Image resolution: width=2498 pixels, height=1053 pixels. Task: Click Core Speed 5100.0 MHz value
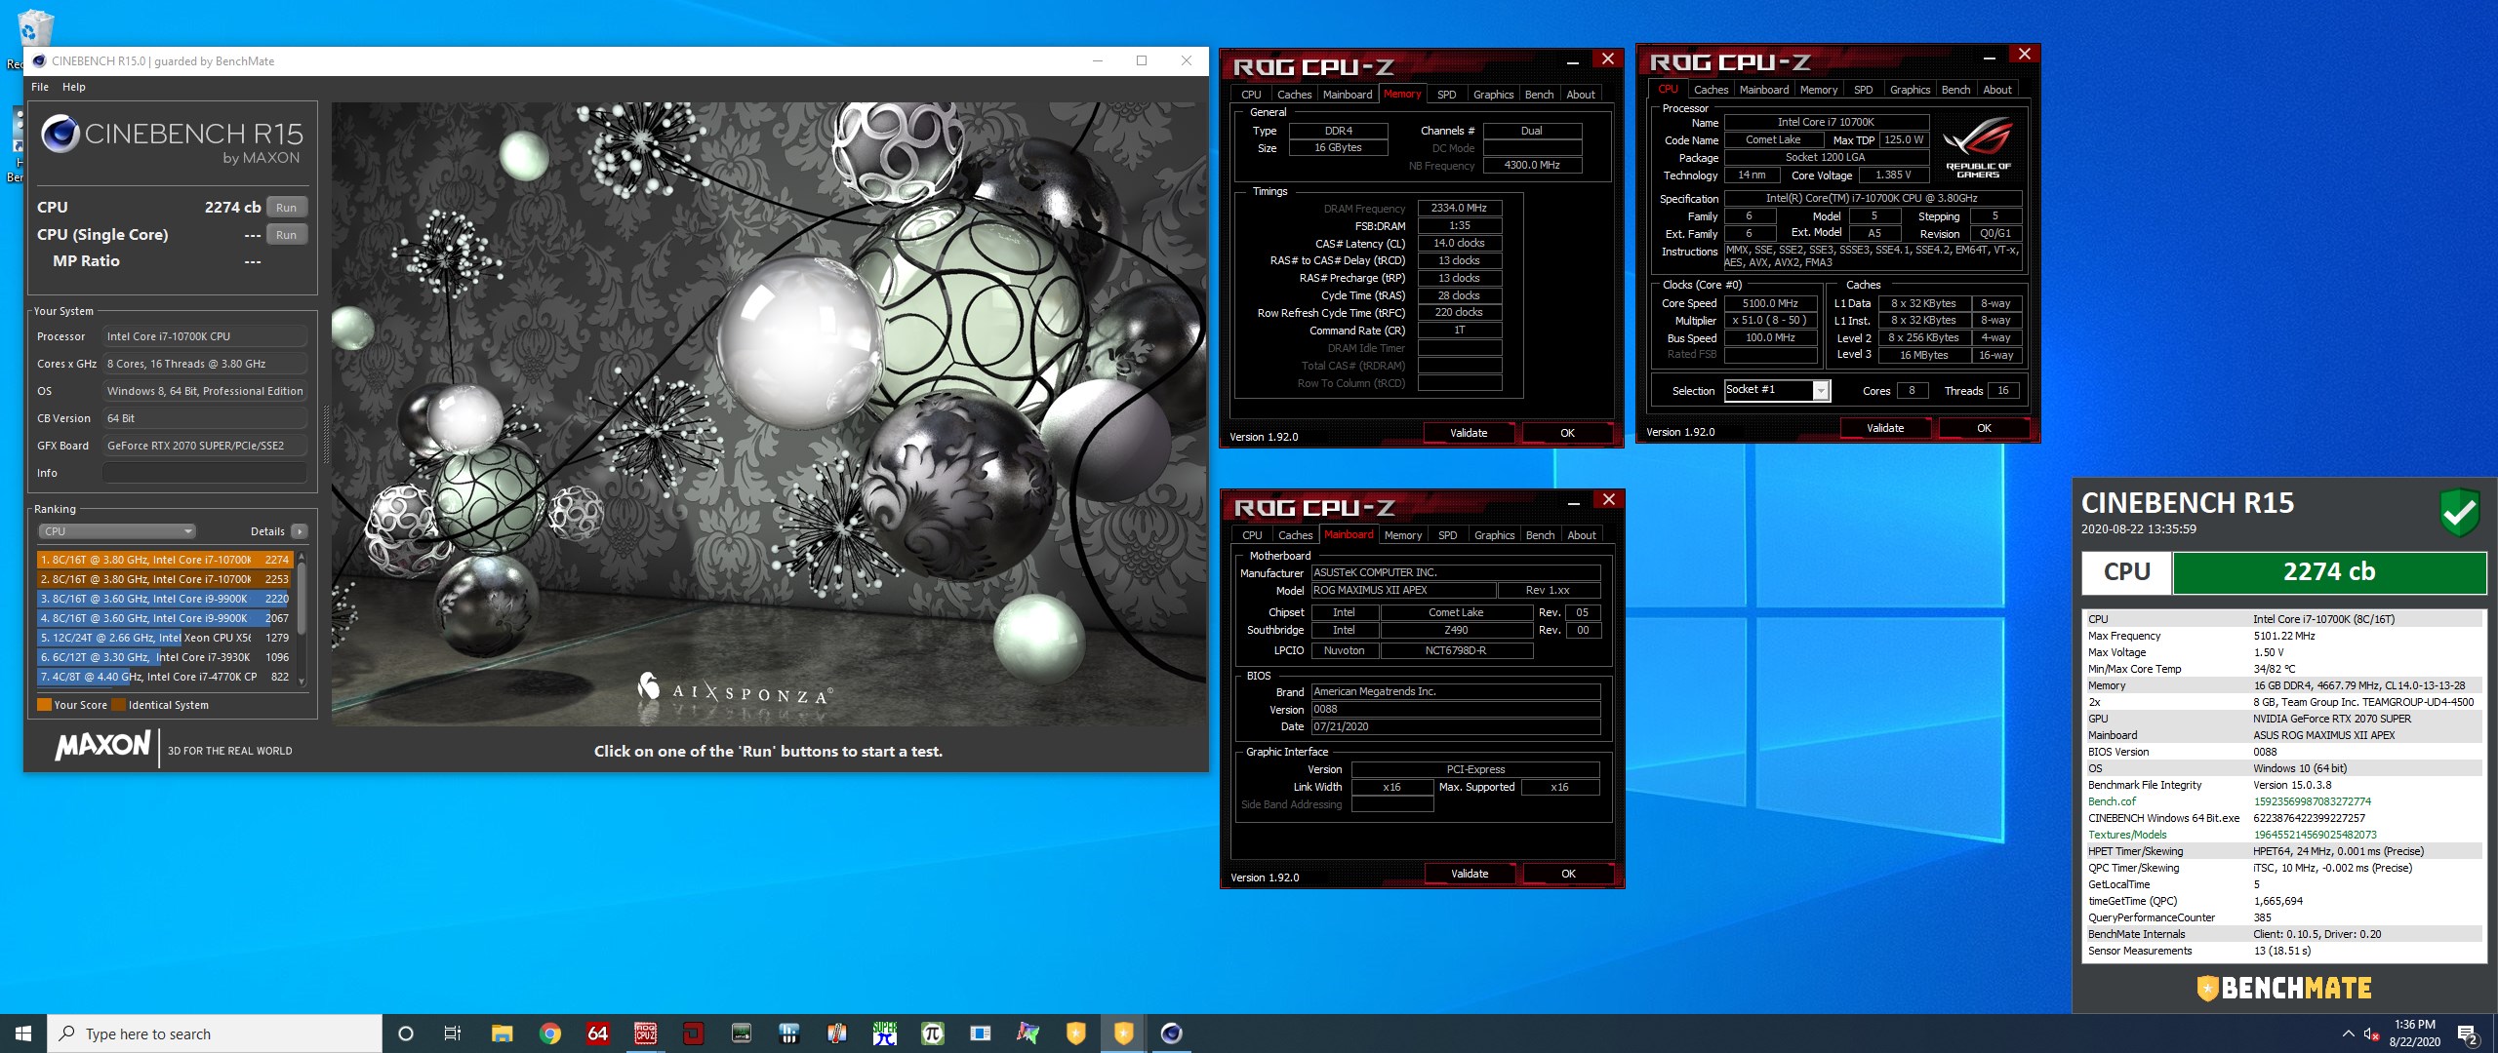click(x=1770, y=303)
